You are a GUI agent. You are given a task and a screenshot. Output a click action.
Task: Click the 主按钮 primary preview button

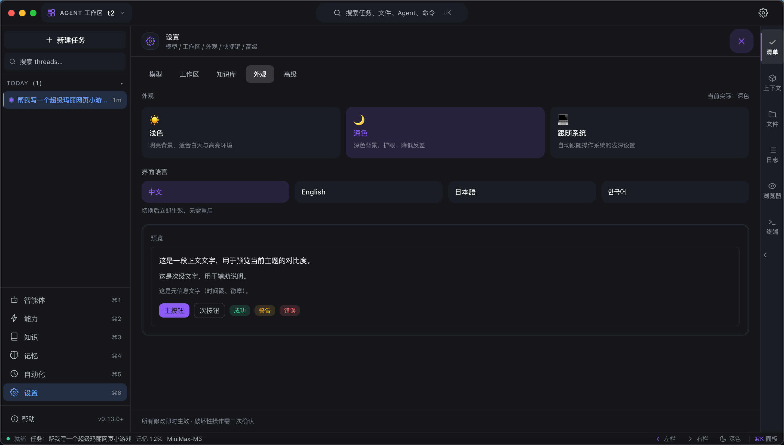(x=174, y=310)
